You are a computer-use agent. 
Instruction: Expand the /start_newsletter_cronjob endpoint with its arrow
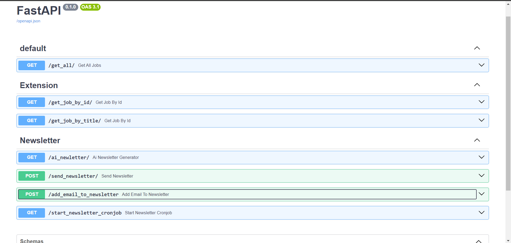click(481, 213)
